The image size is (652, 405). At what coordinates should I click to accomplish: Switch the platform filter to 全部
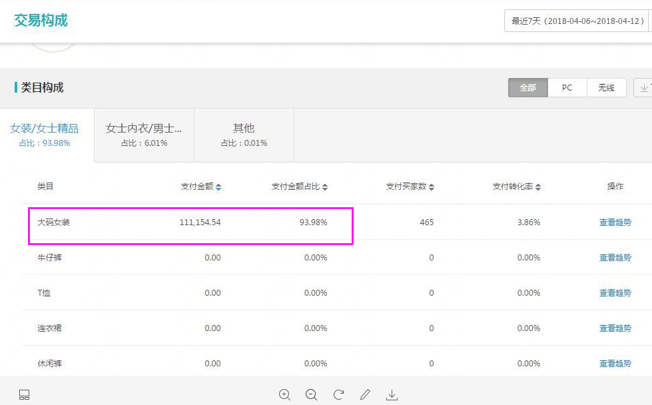[x=527, y=88]
